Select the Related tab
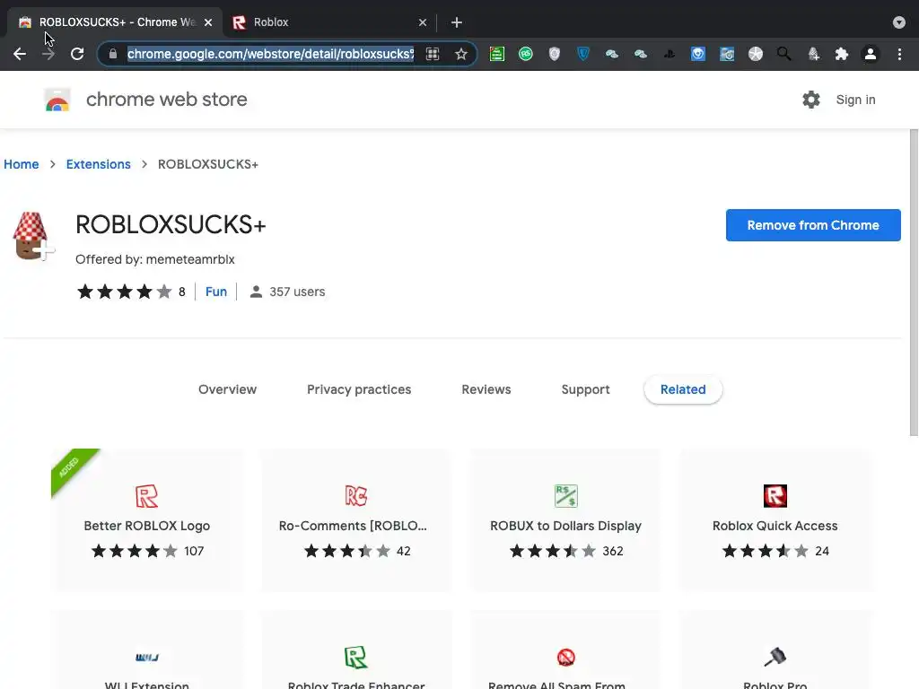Image resolution: width=919 pixels, height=689 pixels. pos(683,389)
